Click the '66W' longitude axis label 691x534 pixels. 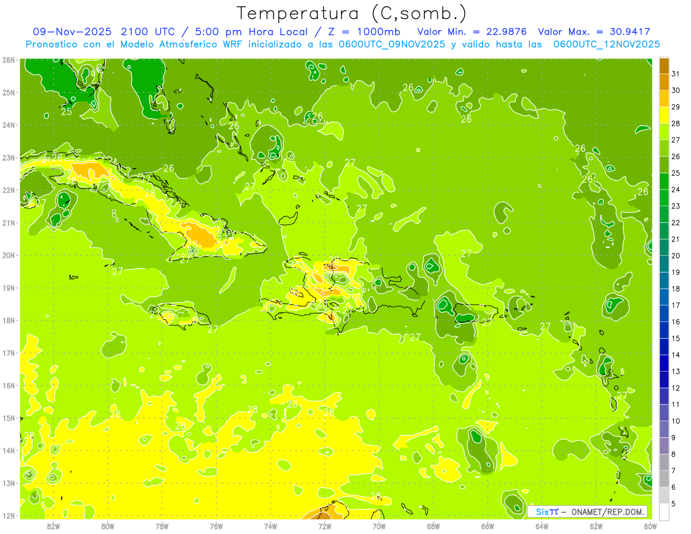coord(487,526)
